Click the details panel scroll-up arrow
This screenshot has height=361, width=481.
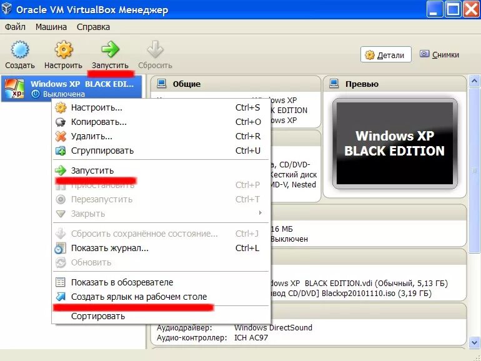(474, 81)
